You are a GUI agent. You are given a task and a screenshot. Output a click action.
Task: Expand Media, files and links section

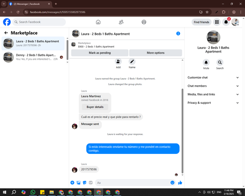coord(213,94)
